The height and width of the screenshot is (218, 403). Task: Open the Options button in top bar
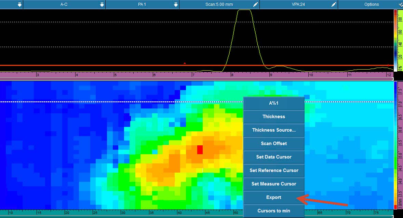371,4
